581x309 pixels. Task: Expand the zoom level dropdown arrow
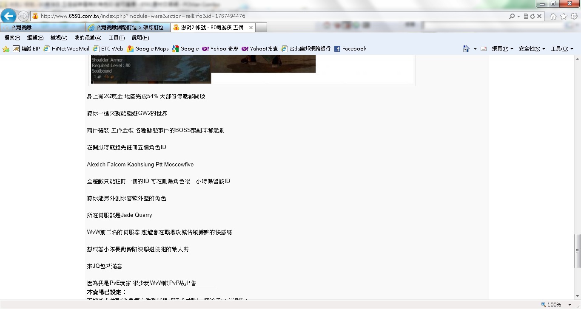(x=570, y=304)
